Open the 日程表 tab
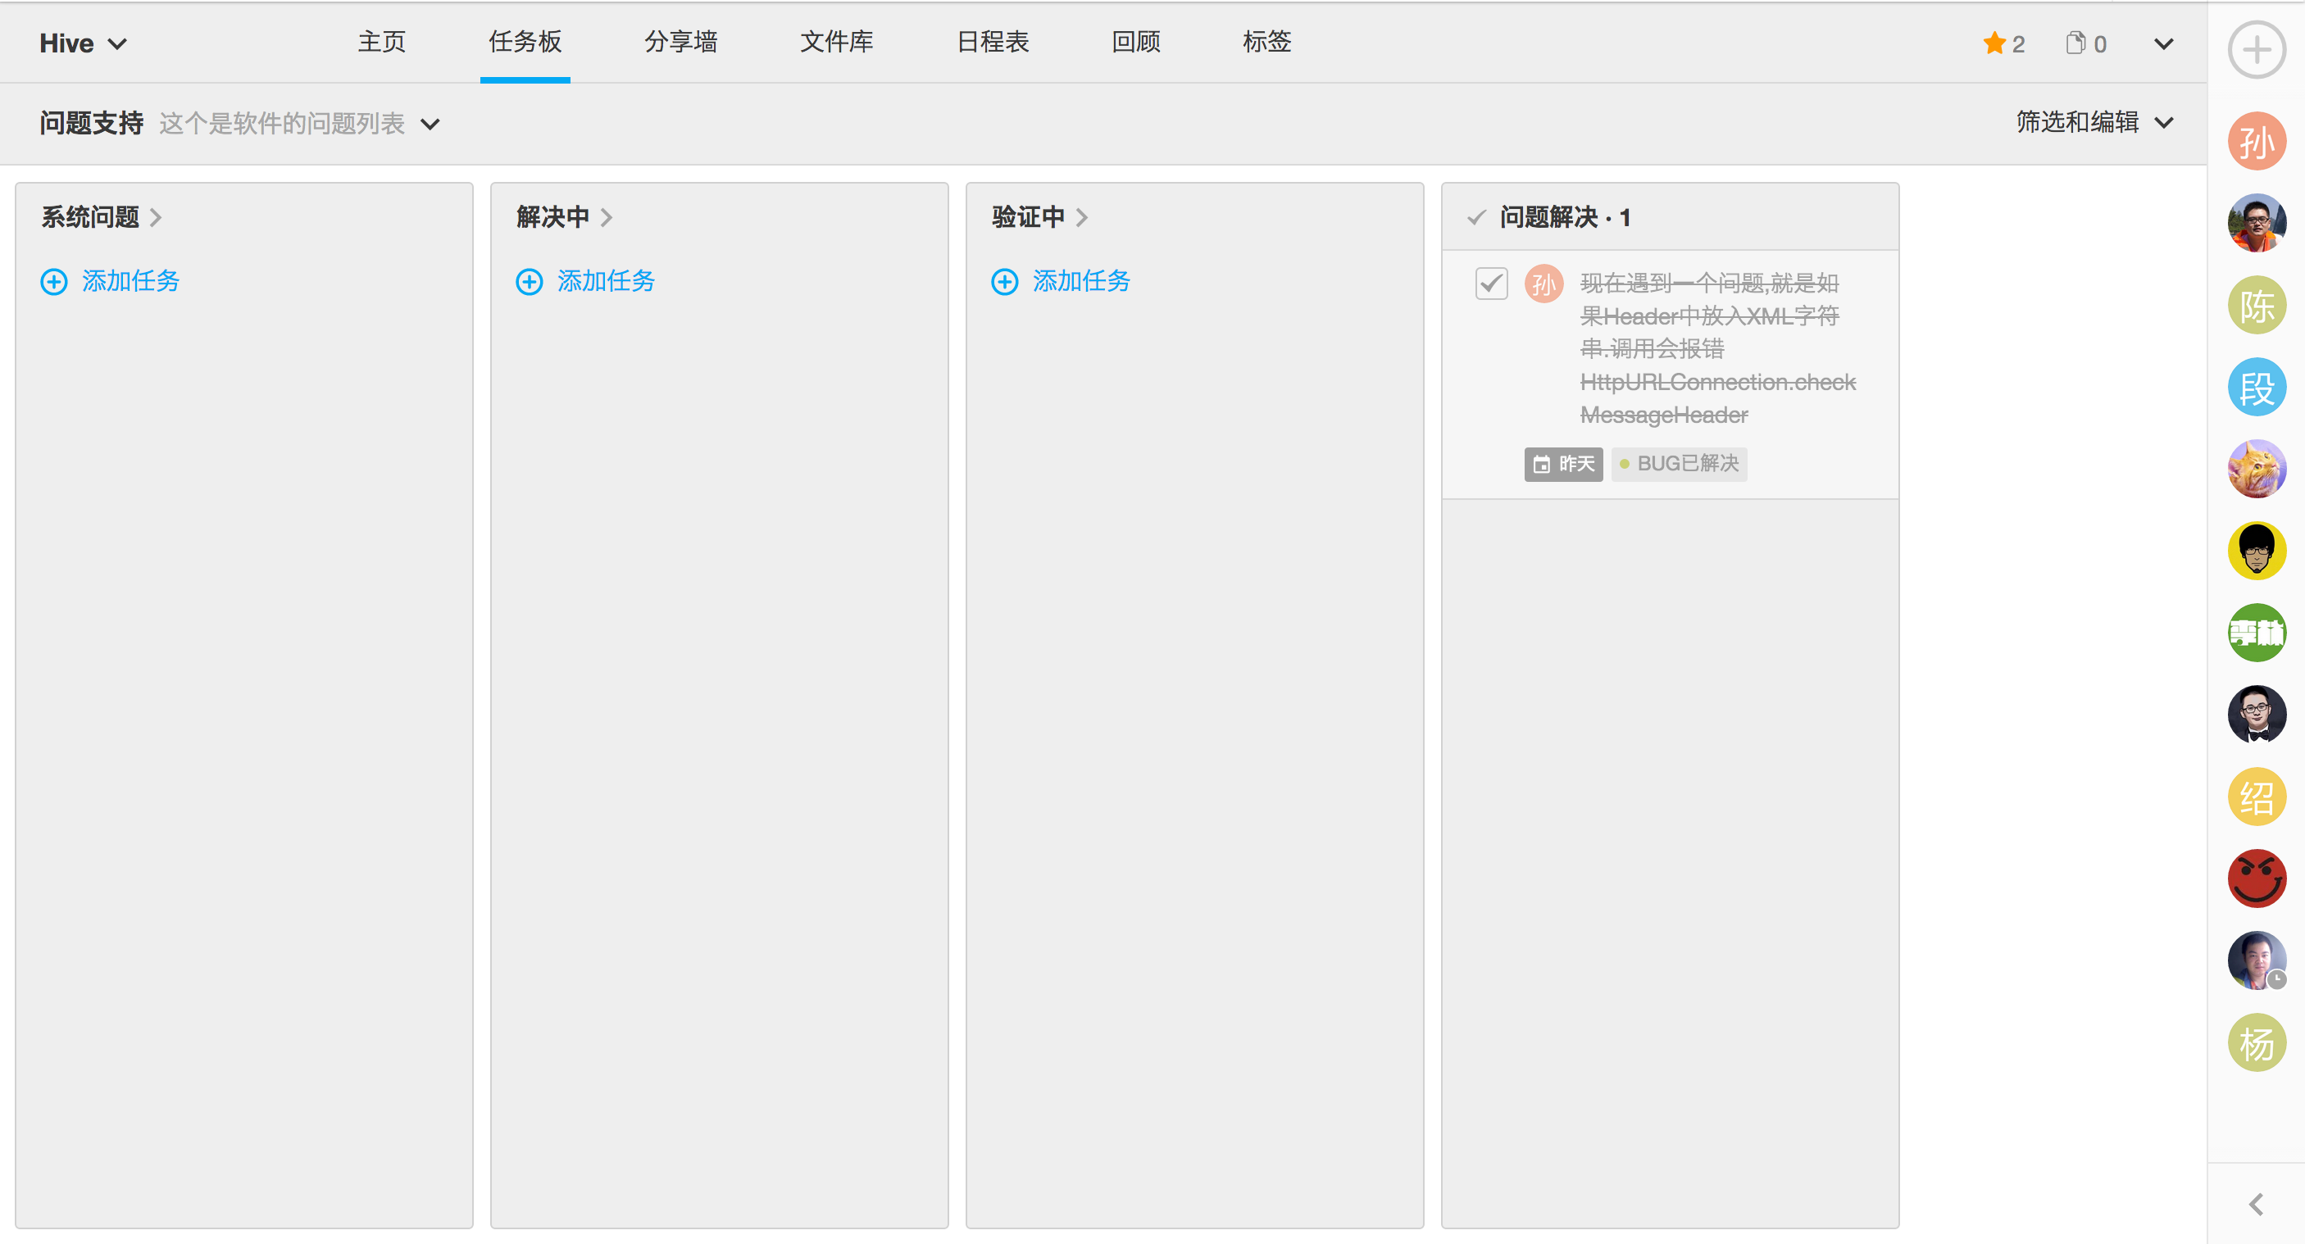2305x1244 pixels. (x=993, y=42)
